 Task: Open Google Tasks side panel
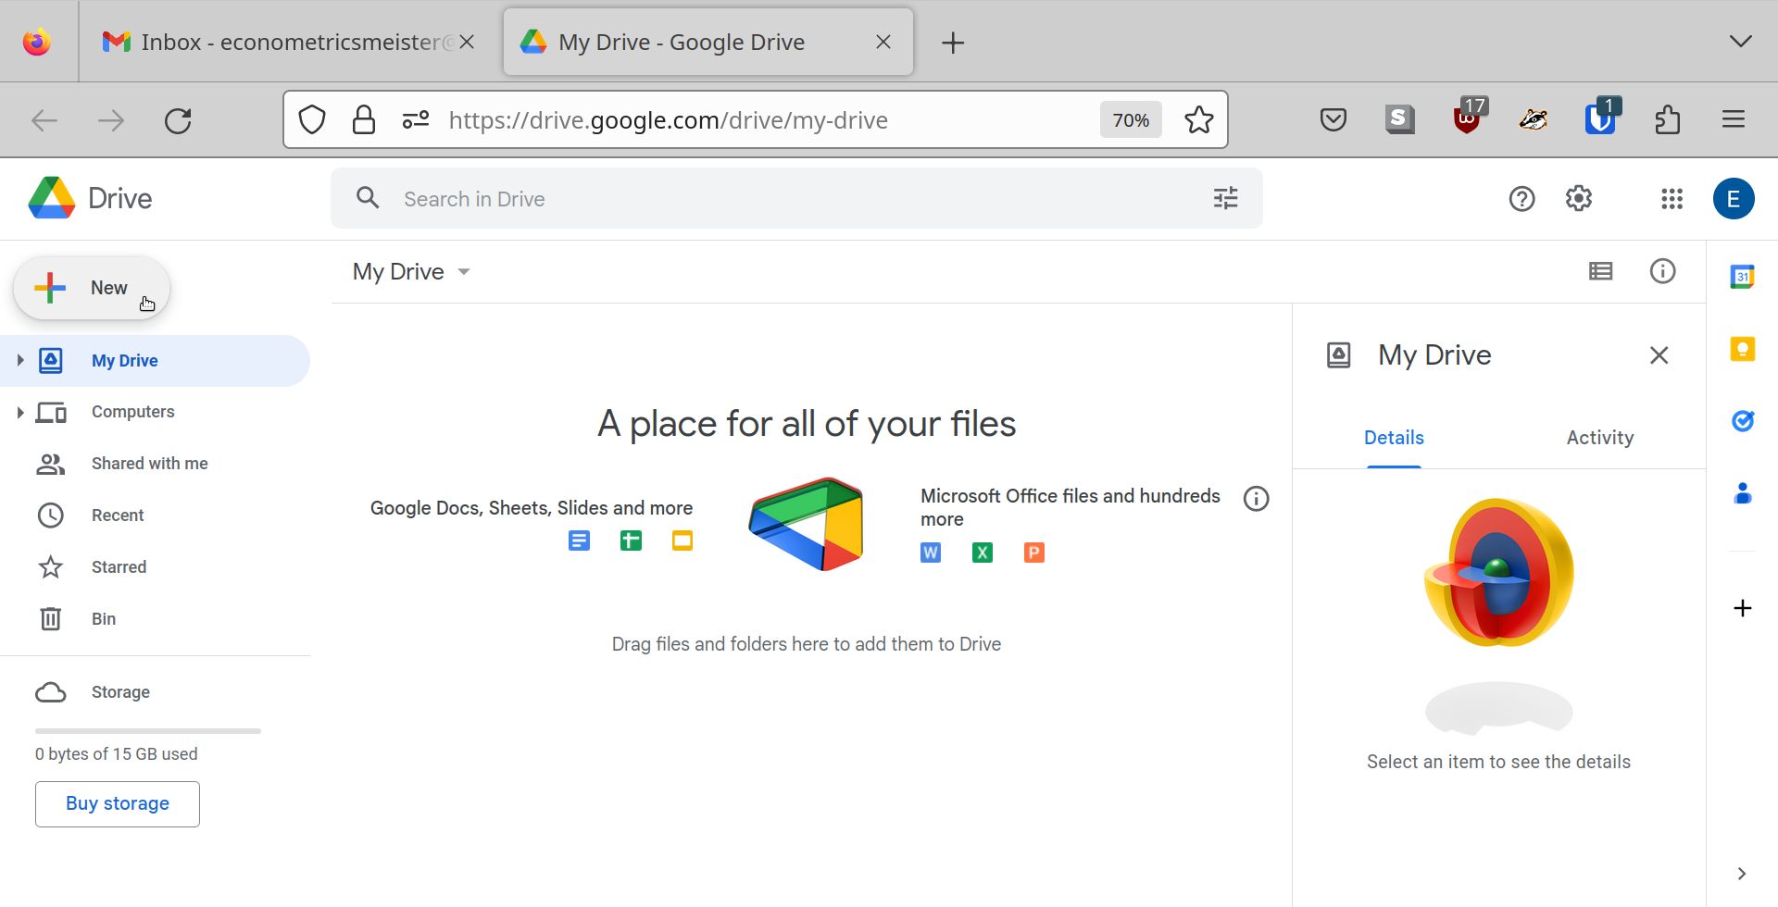[x=1743, y=421]
